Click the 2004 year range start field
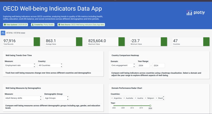 click(x=143, y=66)
